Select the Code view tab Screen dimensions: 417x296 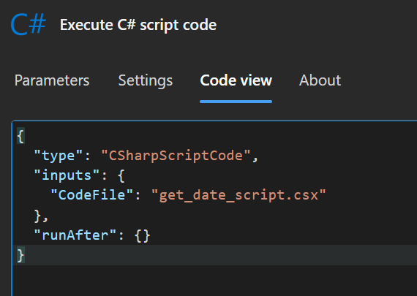click(x=236, y=80)
